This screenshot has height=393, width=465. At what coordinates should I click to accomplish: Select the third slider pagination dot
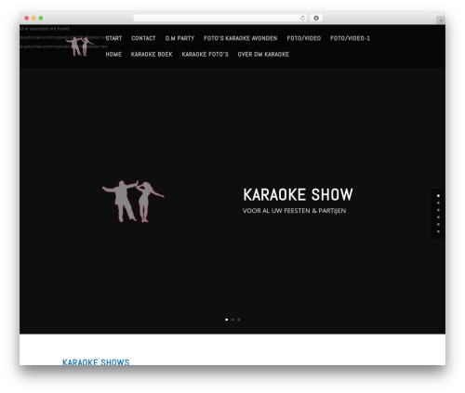[x=239, y=320]
